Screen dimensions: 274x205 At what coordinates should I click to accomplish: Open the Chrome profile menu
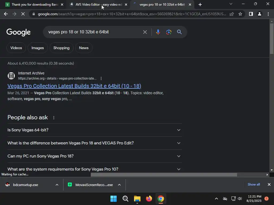(260, 14)
